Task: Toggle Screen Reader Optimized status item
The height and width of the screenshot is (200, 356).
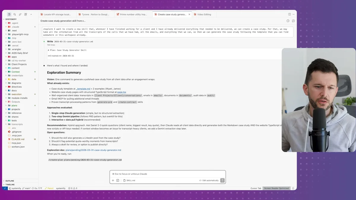Action: (x=276, y=188)
